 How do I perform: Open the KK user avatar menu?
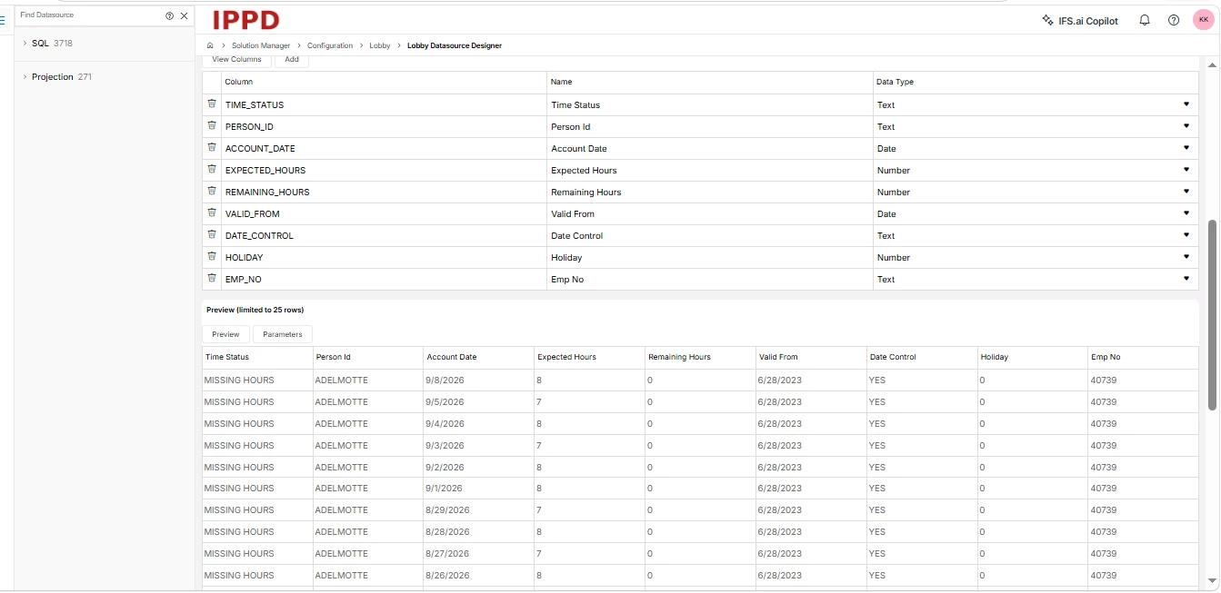[1204, 19]
